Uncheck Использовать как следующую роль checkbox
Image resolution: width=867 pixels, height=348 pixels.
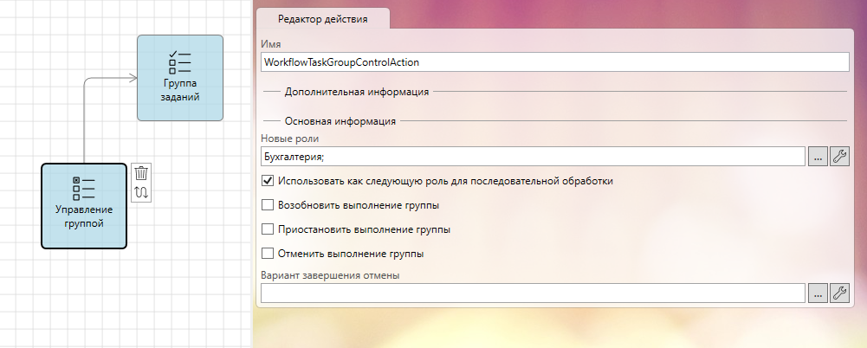[268, 181]
